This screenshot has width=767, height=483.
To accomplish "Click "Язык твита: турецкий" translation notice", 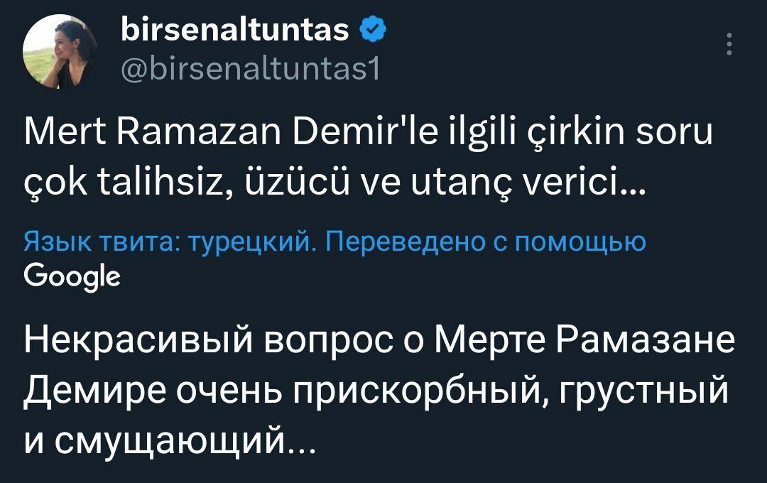I will click(x=169, y=243).
